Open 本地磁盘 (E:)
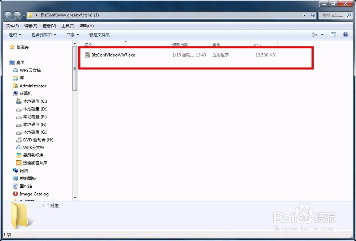Viewport: 356px width, 241px height. pos(35,117)
